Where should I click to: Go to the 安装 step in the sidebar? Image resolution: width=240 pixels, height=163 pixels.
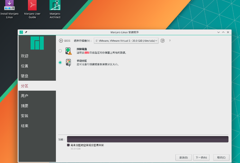[x=37, y=116]
